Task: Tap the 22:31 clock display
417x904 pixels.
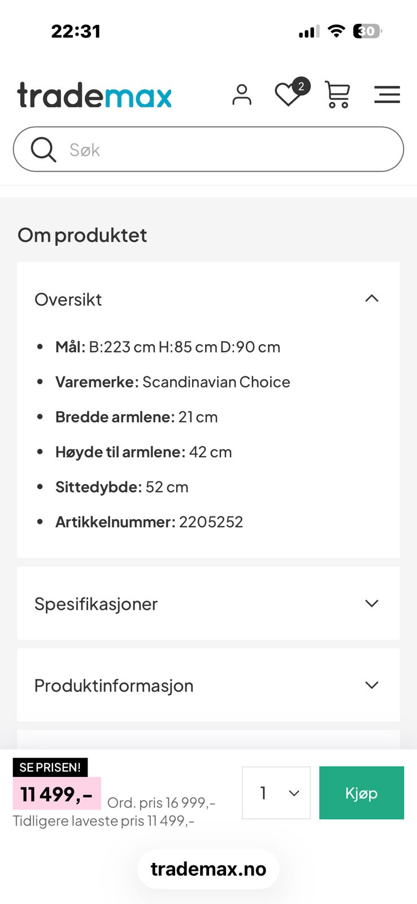Action: pyautogui.click(x=76, y=31)
